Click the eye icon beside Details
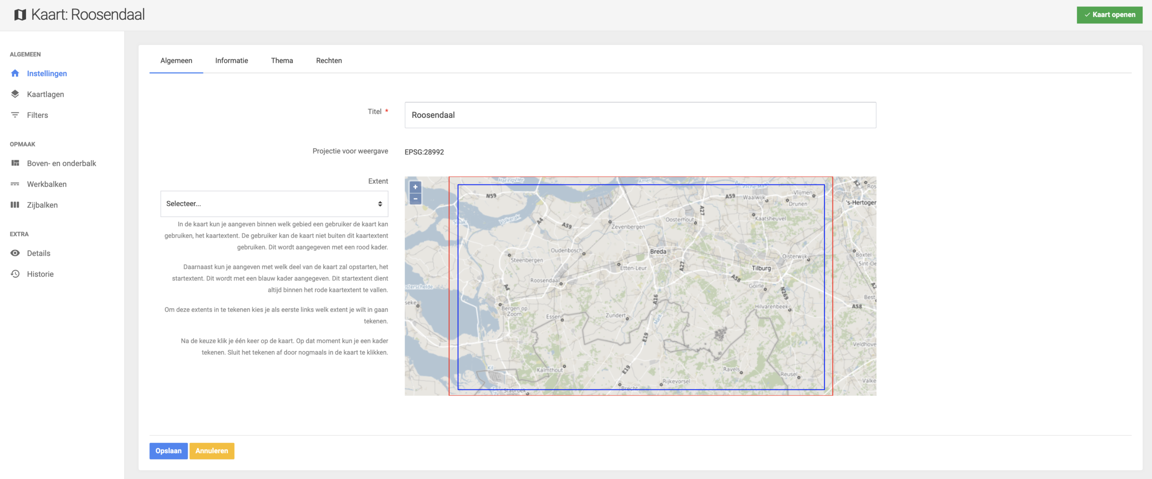This screenshot has width=1152, height=479. coord(15,253)
